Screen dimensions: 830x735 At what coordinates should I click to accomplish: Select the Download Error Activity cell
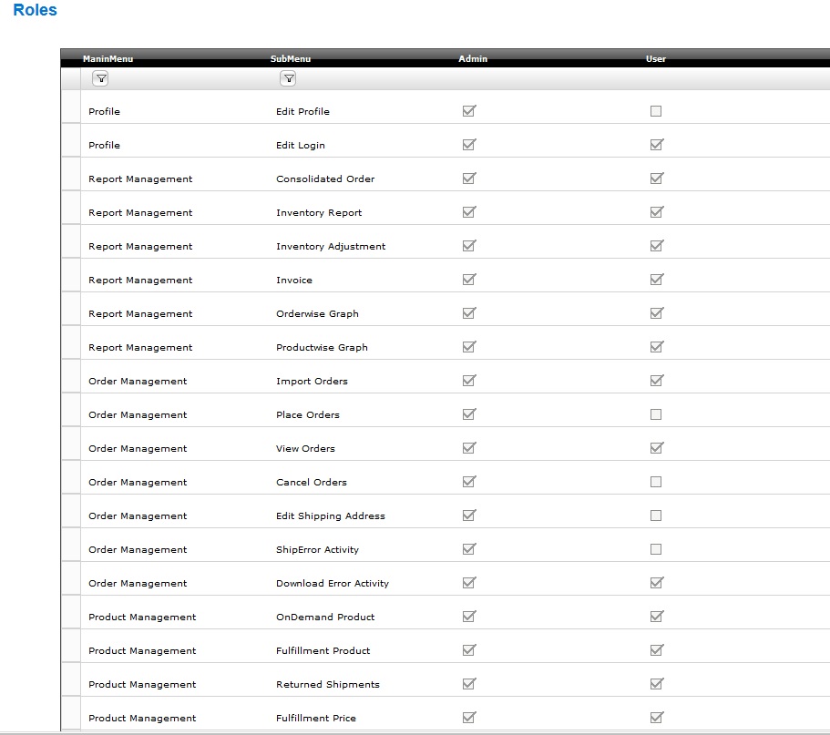pyautogui.click(x=333, y=583)
